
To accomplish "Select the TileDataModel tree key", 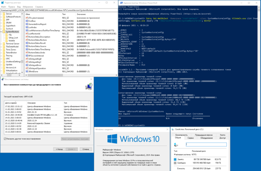I will tap(12, 47).
